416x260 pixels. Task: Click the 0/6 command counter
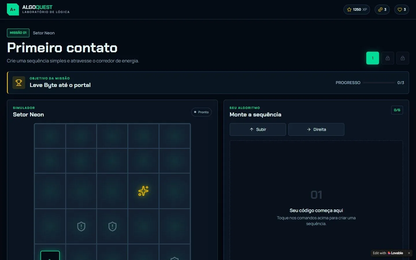[x=397, y=110]
